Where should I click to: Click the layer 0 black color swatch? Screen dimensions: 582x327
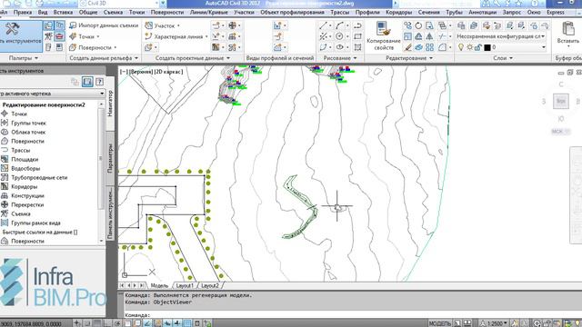point(487,47)
